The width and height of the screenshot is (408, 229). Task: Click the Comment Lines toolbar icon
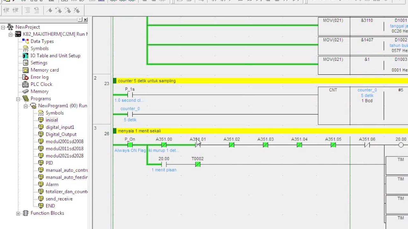[27, 10]
